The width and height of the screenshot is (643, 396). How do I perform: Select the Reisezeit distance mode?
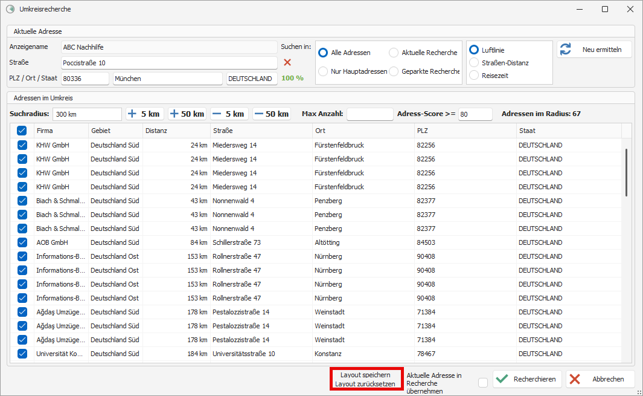[475, 75]
